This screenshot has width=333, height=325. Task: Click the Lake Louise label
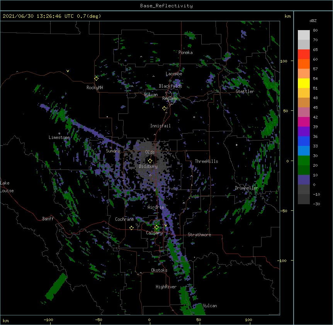pos(7,187)
